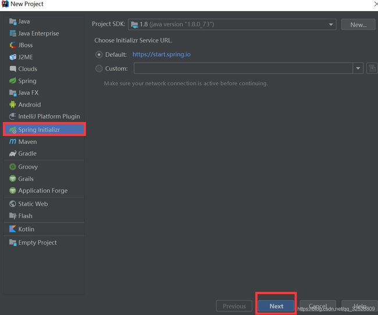This screenshot has width=378, height=315.
Task: Choose J2ME project type label
Action: point(26,57)
